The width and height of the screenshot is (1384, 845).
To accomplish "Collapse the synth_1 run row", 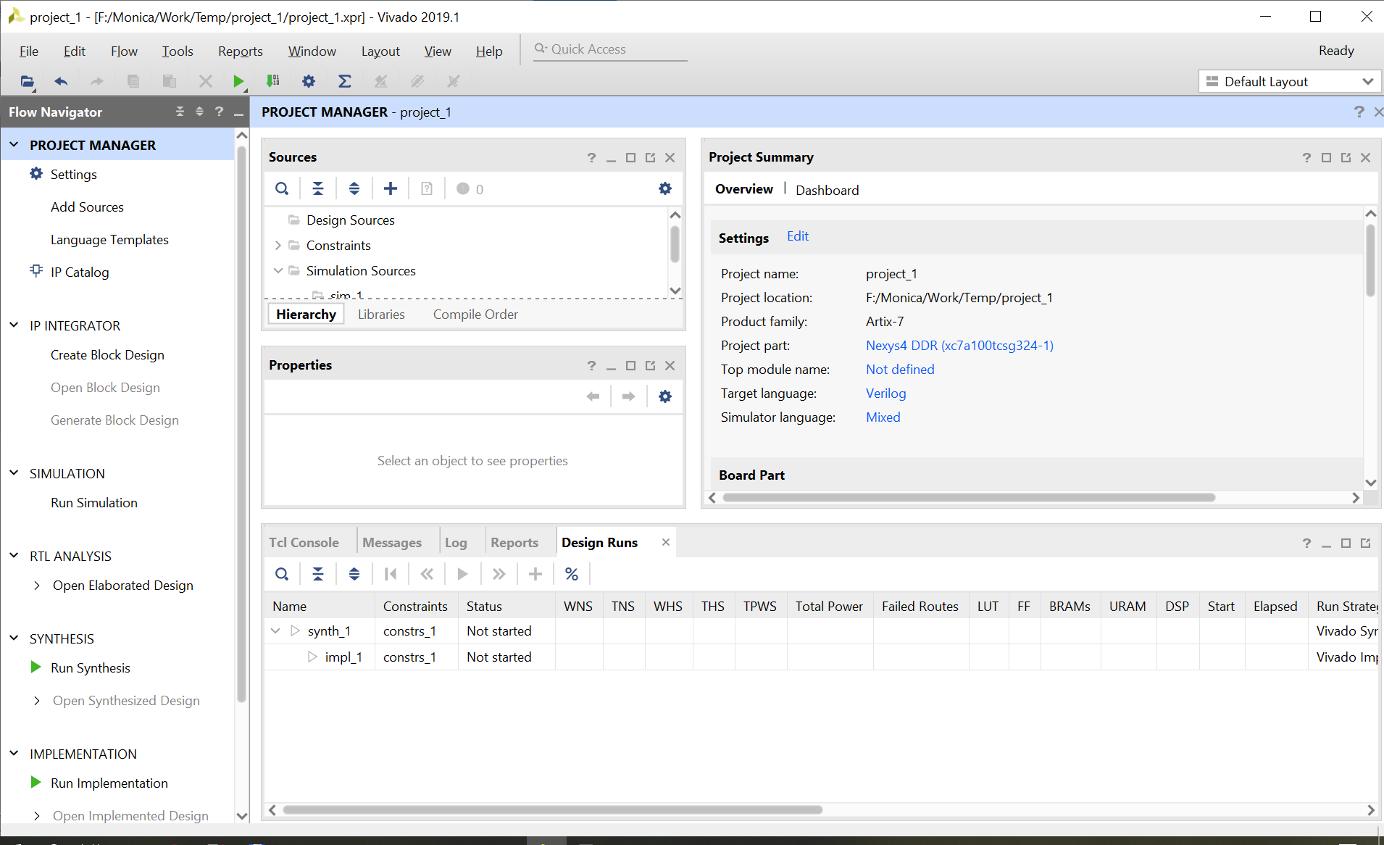I will click(x=275, y=631).
